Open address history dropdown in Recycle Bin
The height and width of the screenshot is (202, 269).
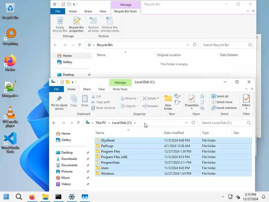(188, 45)
